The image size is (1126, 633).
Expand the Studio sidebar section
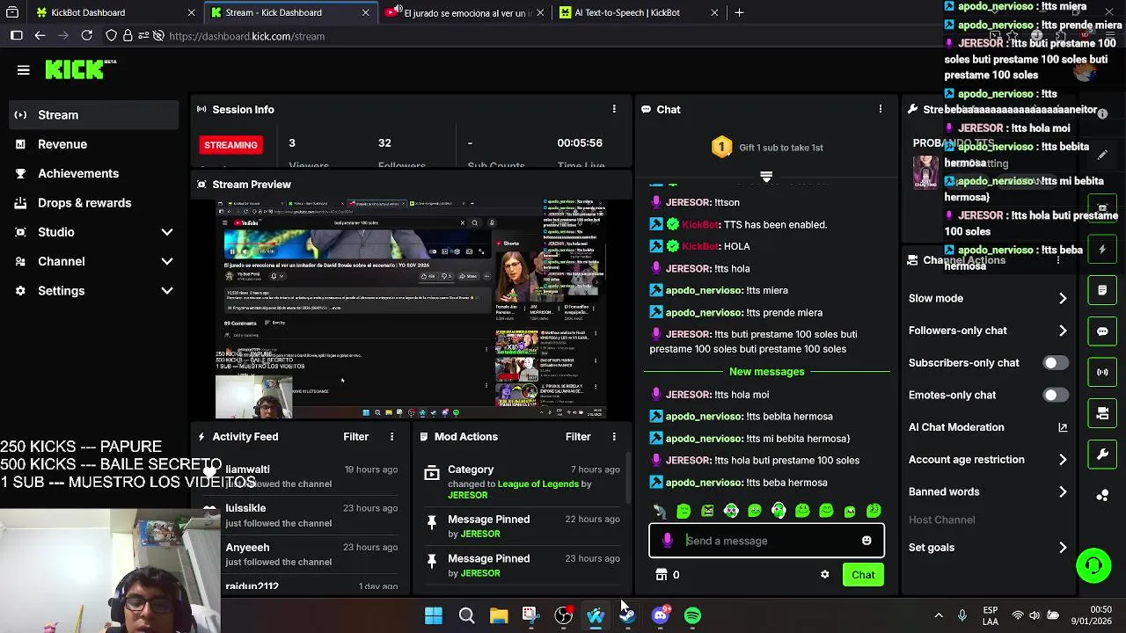coord(167,232)
